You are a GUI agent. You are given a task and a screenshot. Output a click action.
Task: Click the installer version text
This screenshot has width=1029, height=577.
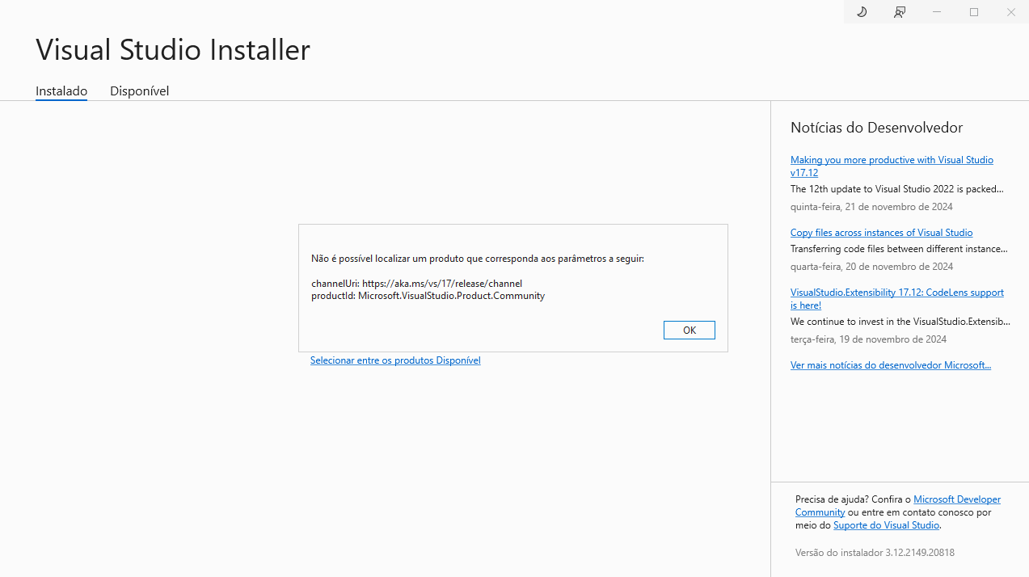[x=875, y=553]
